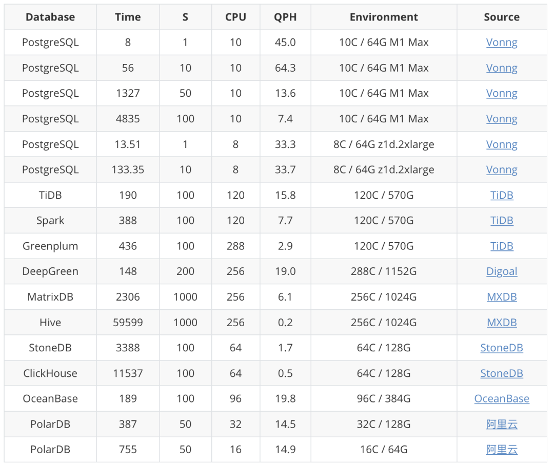Open the TiDB source link in Spark row
Viewport: 554px width, 467px height.
tap(501, 221)
